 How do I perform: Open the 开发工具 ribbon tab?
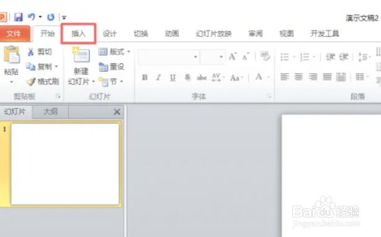pos(325,33)
